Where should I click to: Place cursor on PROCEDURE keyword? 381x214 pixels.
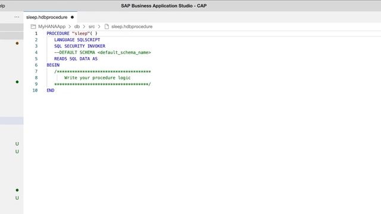pos(58,33)
